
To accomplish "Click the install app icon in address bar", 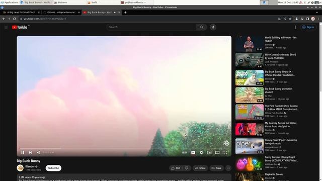I will tap(279, 19).
